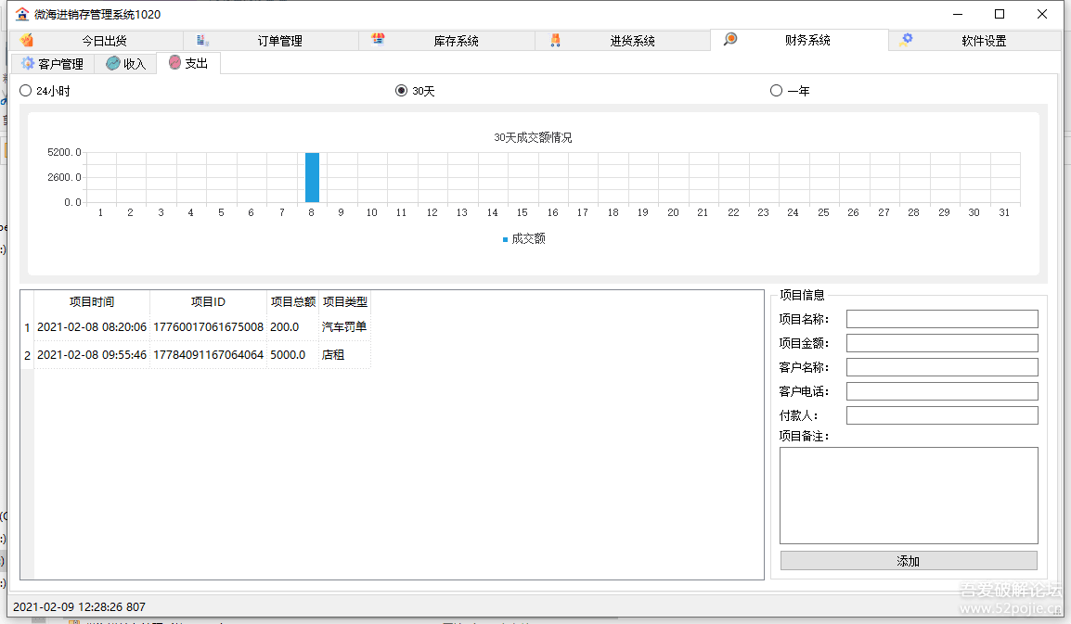This screenshot has height=624, width=1071.
Task: Click the 进货系统 tab icon
Action: pos(554,39)
